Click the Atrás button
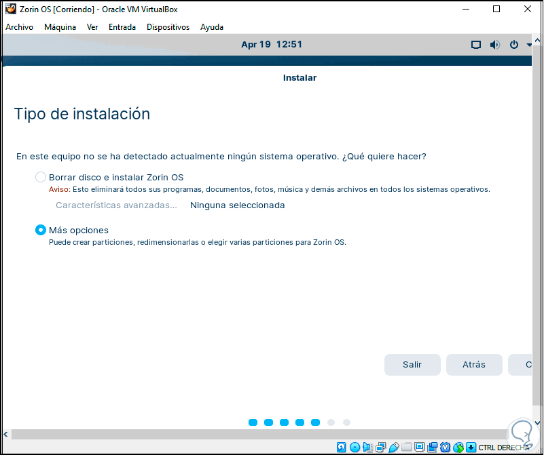Screen dimensions: 544x455 coord(474,365)
